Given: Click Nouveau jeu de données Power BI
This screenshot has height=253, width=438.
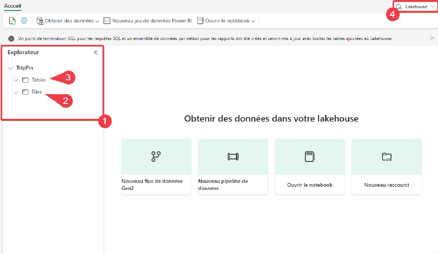Looking at the screenshot, I should (152, 21).
